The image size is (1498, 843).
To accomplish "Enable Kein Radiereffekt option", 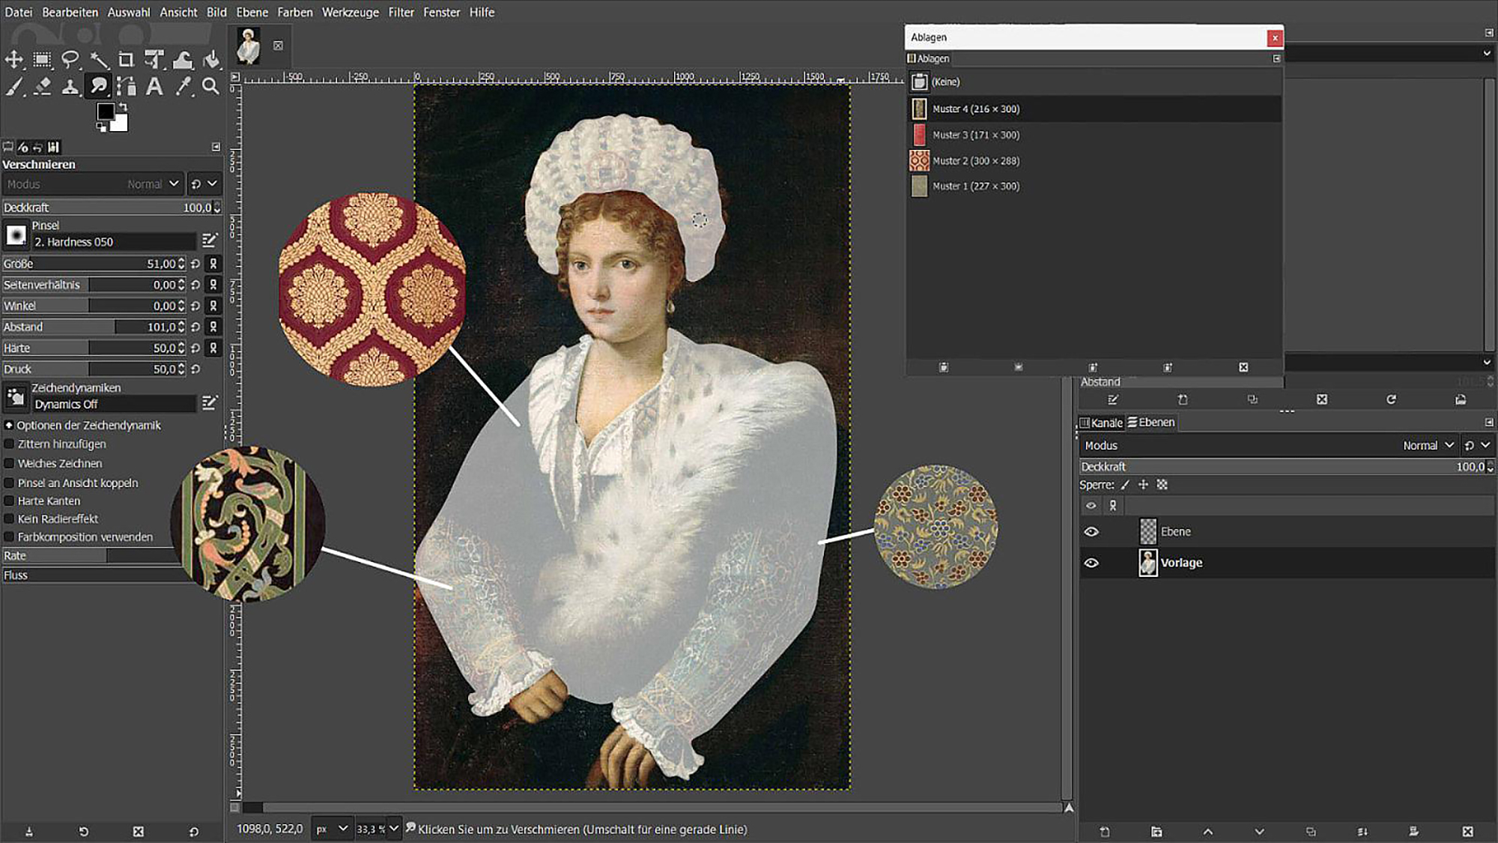I will click(x=10, y=519).
